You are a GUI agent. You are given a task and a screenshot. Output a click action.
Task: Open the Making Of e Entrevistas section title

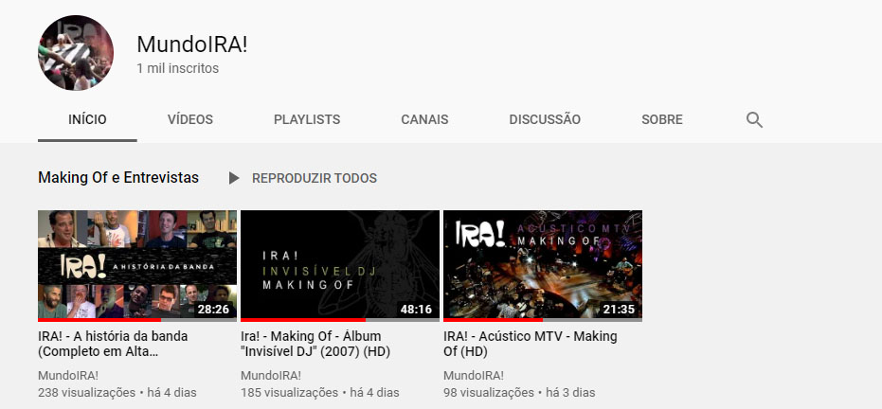tap(118, 178)
